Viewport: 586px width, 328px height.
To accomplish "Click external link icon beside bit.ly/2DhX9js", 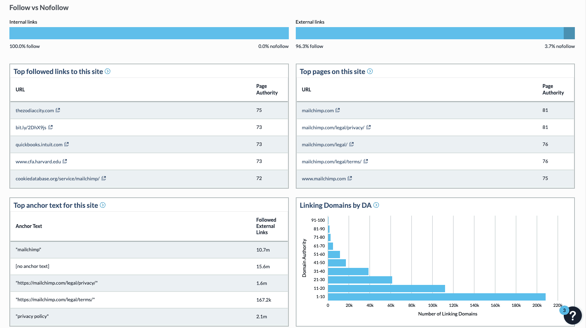I will [x=50, y=127].
